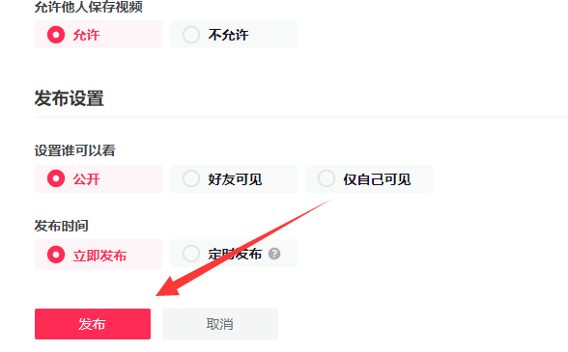The width and height of the screenshot is (568, 352).
Task: Choose the 仅自己可见 radio circle
Action: (x=327, y=178)
